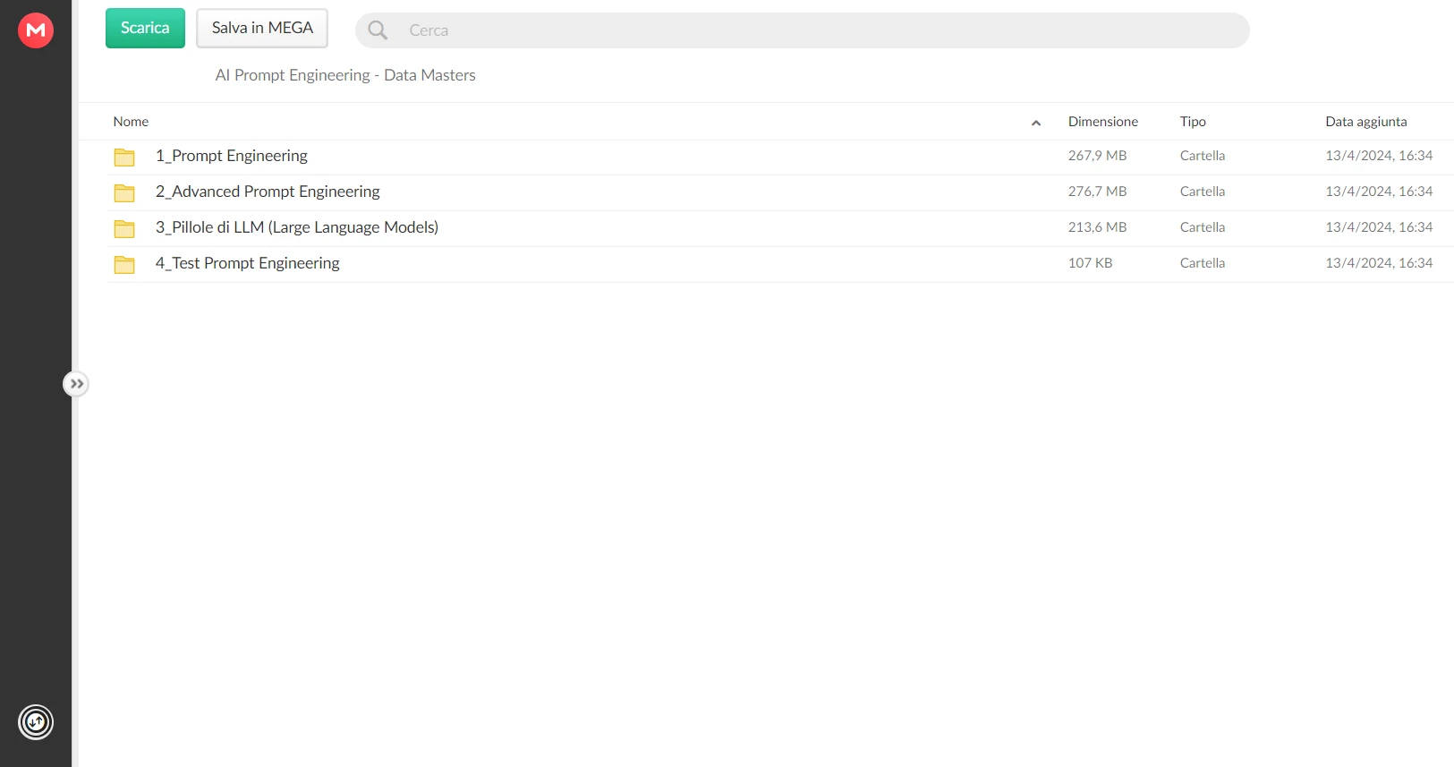Click the date added of 2_Advanced Prompt Engineering row
This screenshot has width=1454, height=767.
1379,192
